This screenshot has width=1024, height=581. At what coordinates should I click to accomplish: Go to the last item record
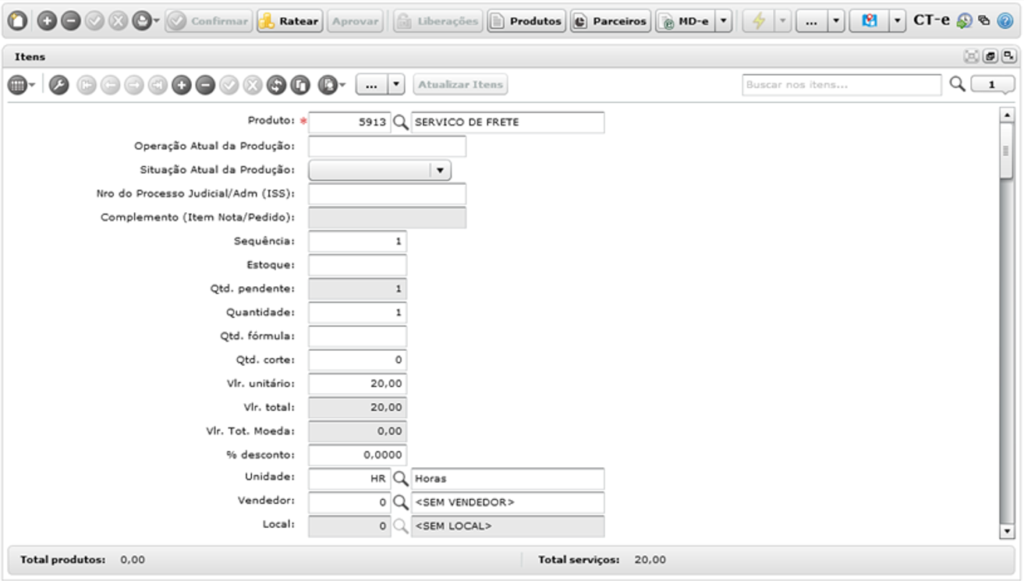click(x=158, y=84)
